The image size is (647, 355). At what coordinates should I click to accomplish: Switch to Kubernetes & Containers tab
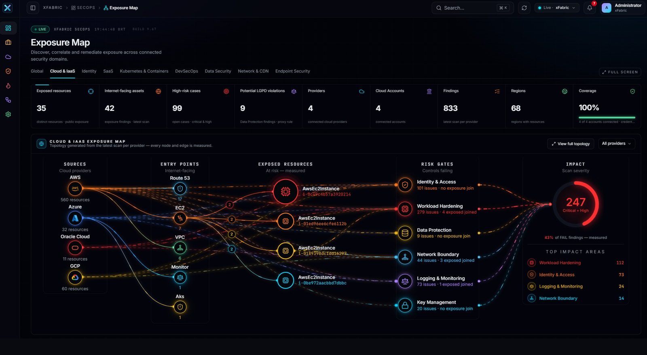click(x=144, y=71)
